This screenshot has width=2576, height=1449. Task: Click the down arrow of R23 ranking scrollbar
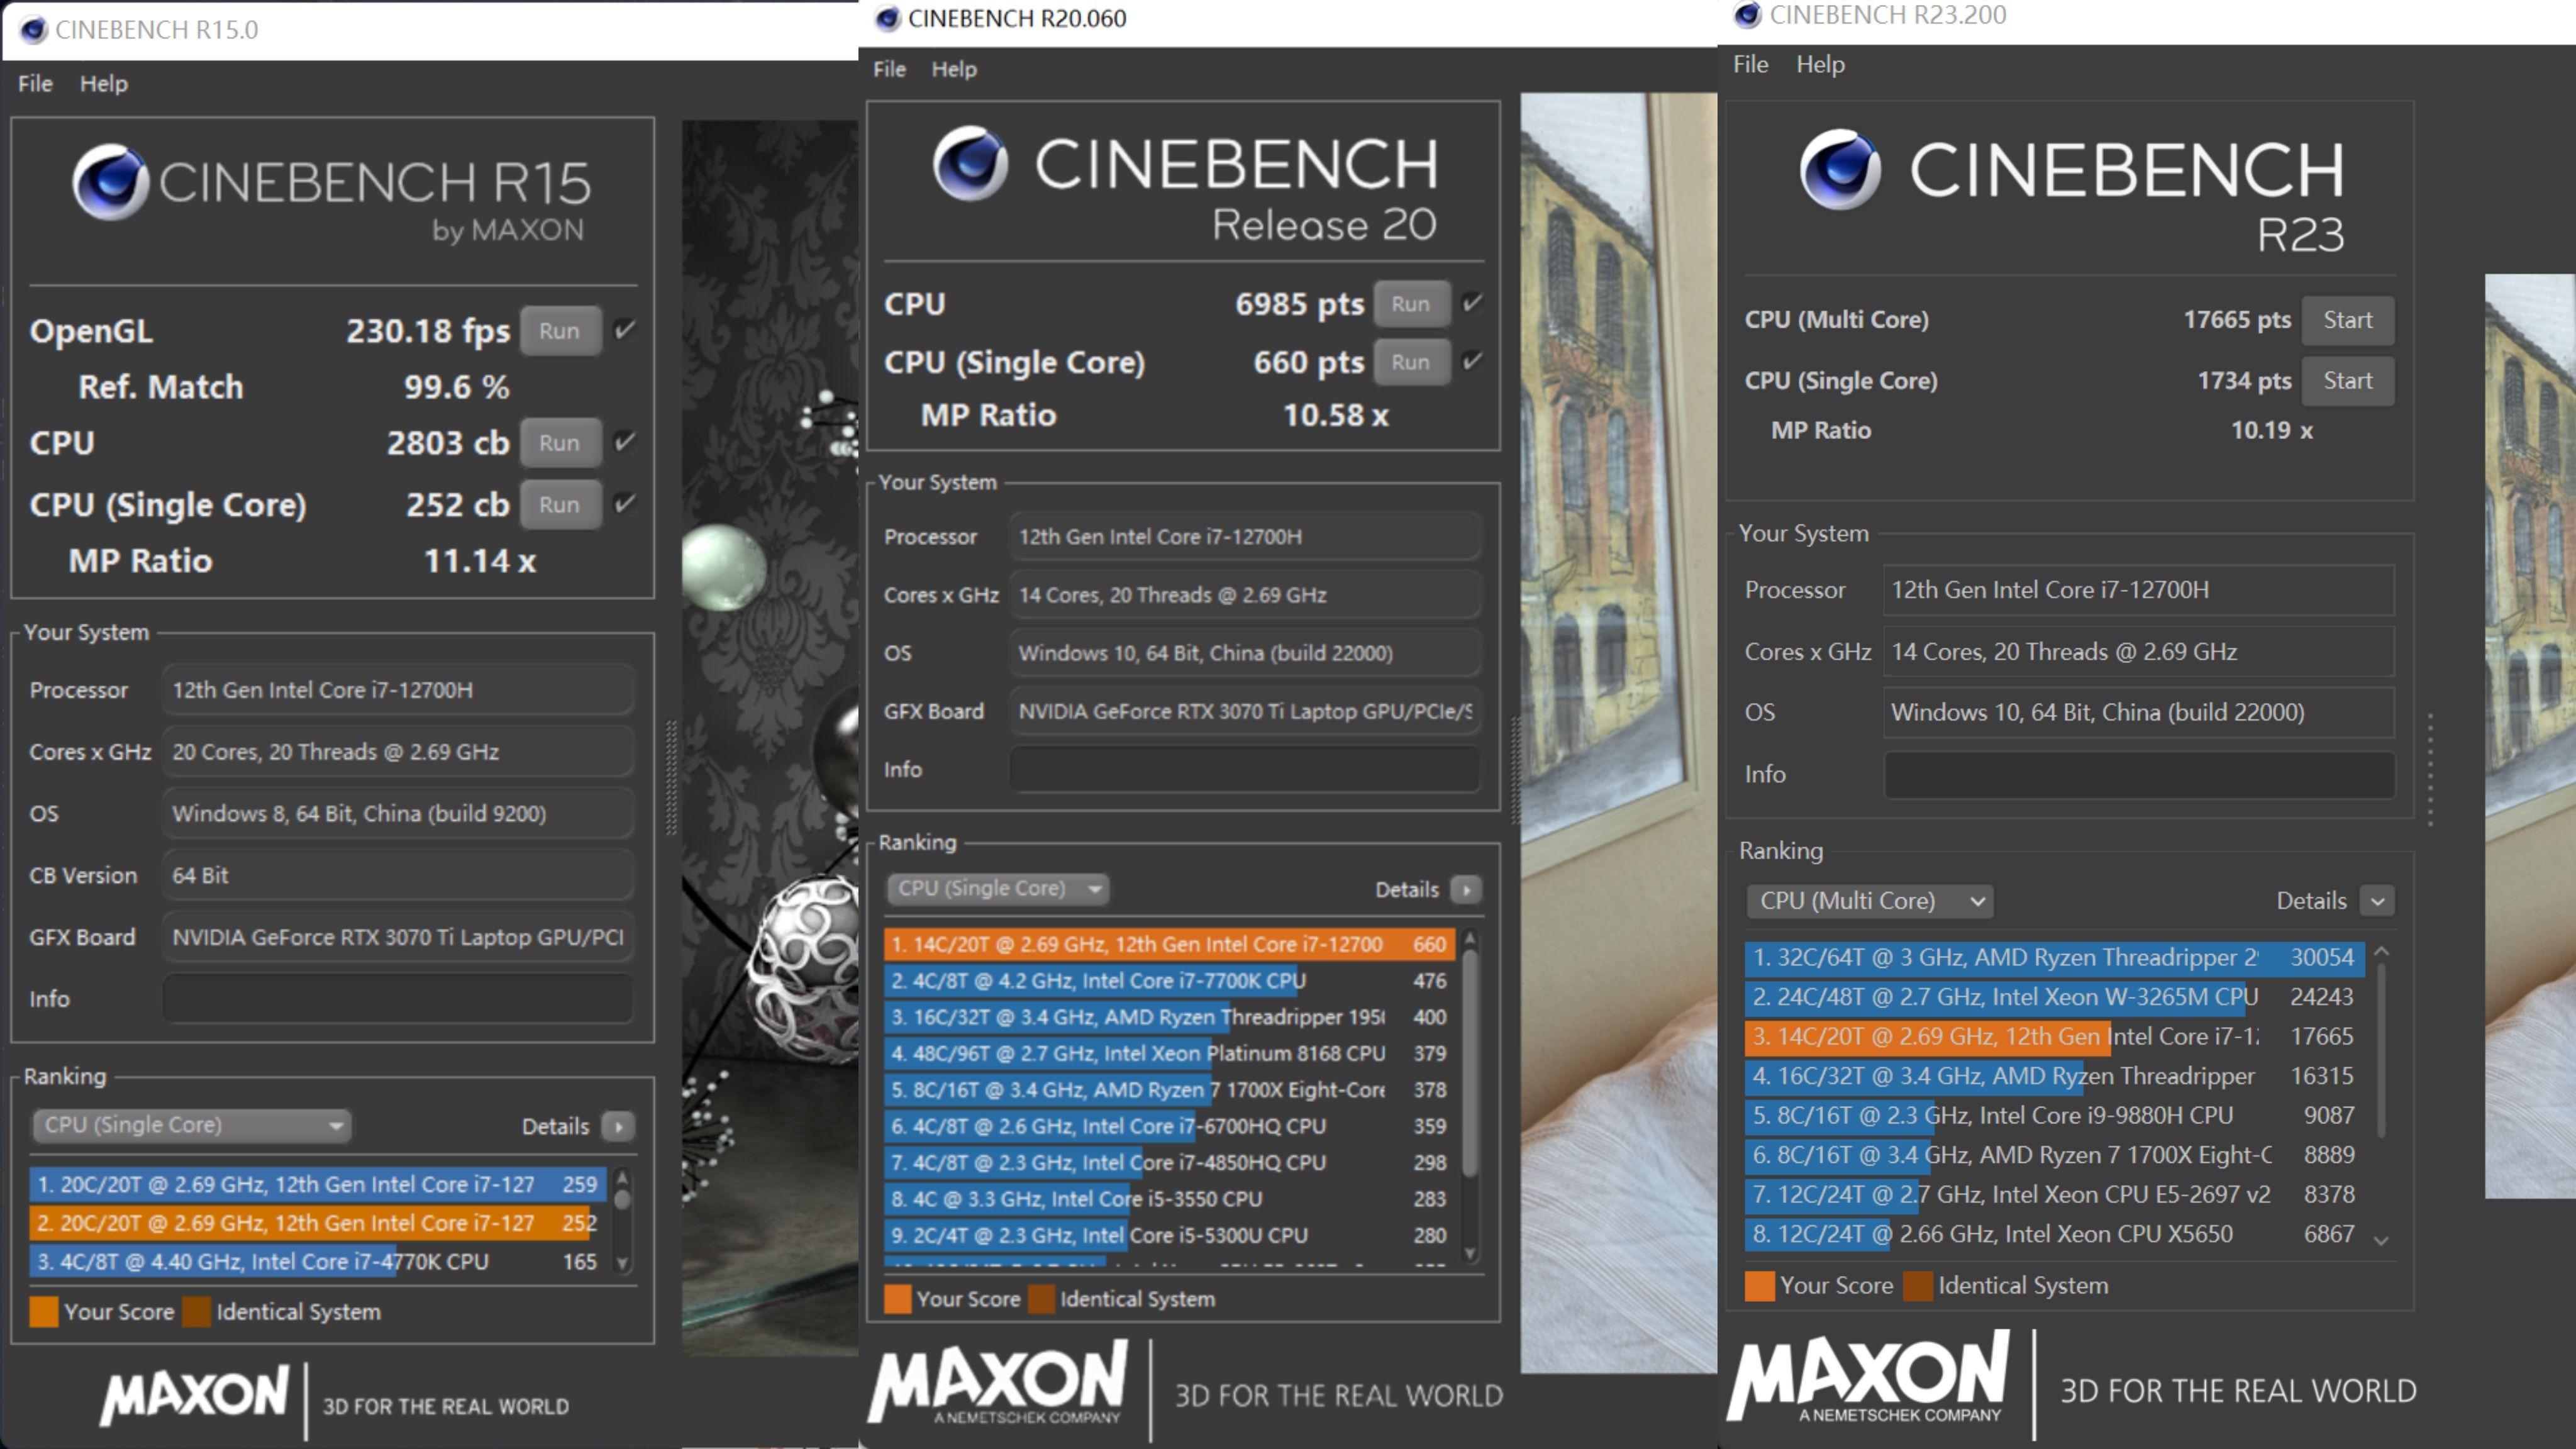click(2381, 1241)
